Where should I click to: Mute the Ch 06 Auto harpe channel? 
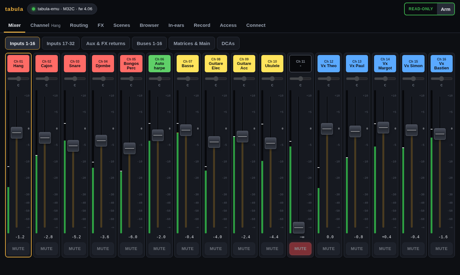tap(159, 249)
